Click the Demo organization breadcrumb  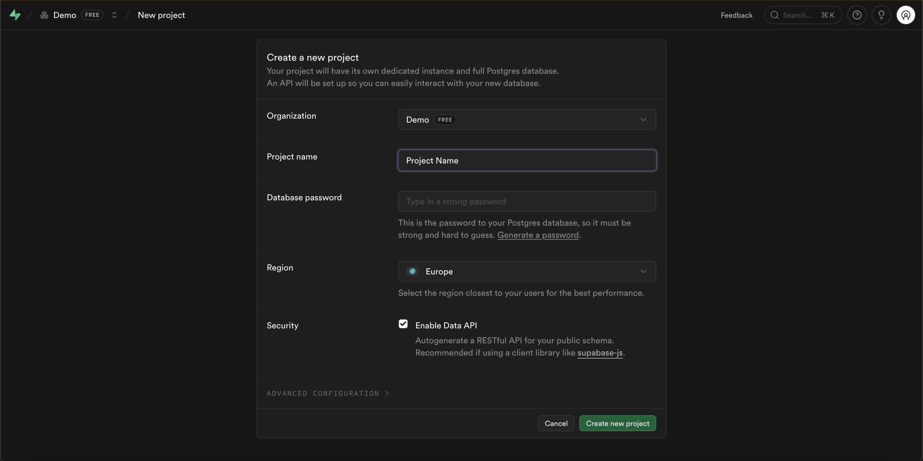[x=65, y=15]
